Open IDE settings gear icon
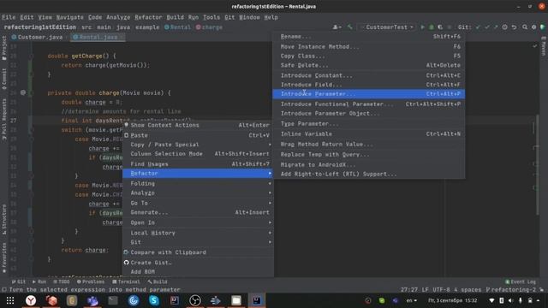Viewport: 548px width, 308px height. [x=533, y=27]
